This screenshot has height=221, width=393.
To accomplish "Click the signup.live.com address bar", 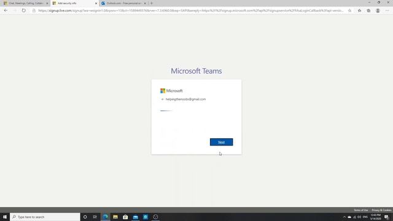I will tap(190, 10).
